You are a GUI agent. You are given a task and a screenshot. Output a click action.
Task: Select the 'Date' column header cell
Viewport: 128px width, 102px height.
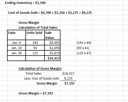[x=16, y=35]
